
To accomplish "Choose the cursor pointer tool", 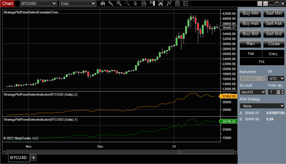I will tap(135, 4).
